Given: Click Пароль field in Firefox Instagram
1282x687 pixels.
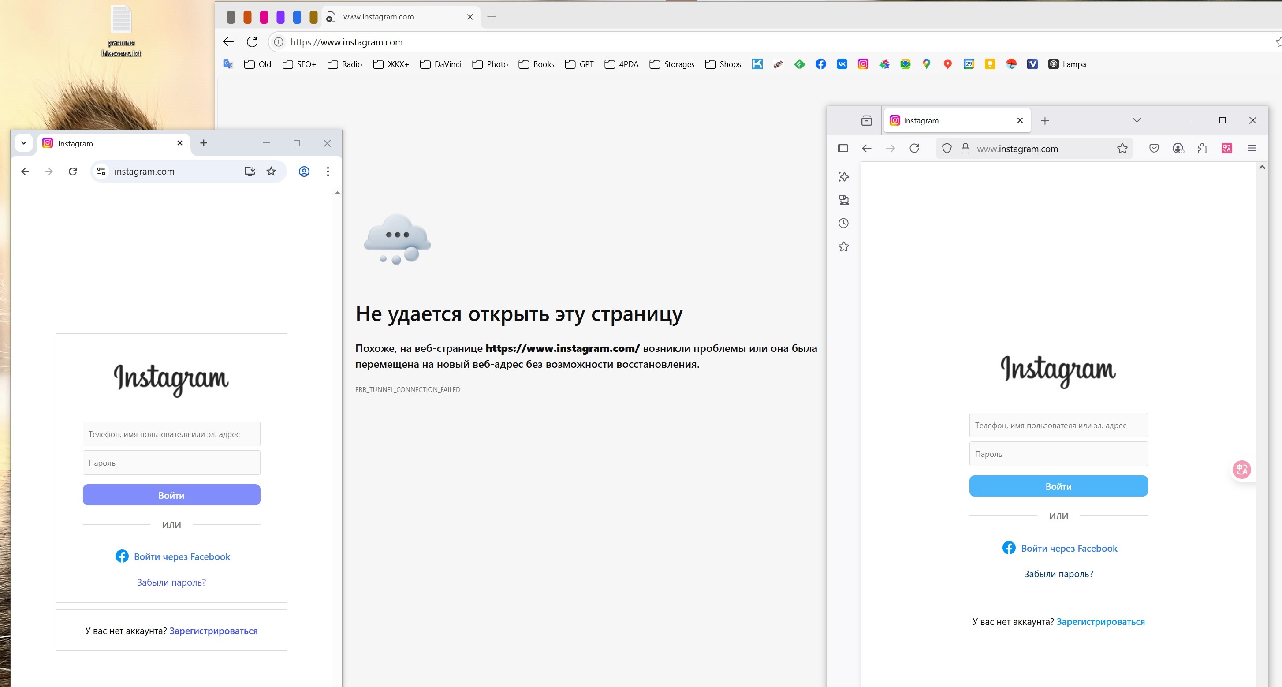Looking at the screenshot, I should point(1058,454).
